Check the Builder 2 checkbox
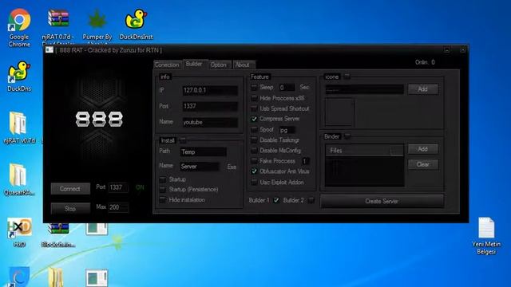Image resolution: width=511 pixels, height=287 pixels. pyautogui.click(x=311, y=200)
